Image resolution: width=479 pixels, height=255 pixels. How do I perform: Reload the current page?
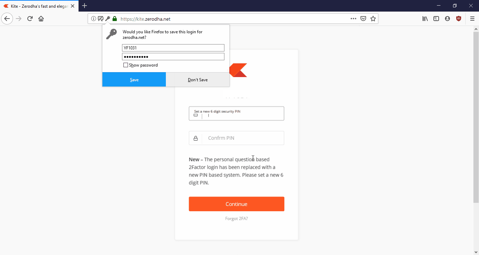(x=30, y=19)
